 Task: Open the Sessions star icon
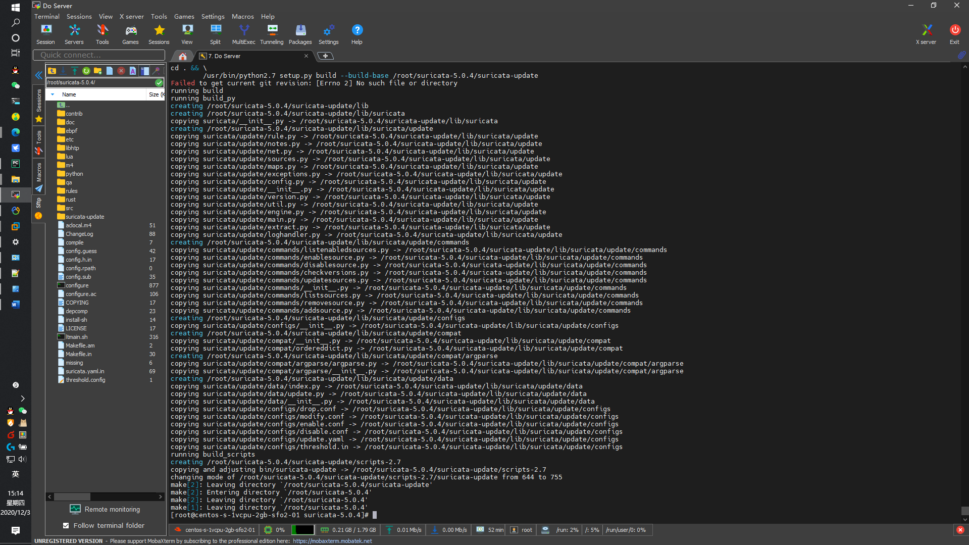[x=159, y=34]
